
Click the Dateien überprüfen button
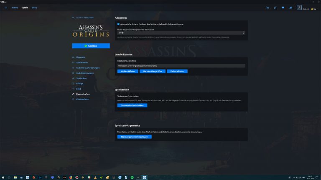tap(152, 71)
